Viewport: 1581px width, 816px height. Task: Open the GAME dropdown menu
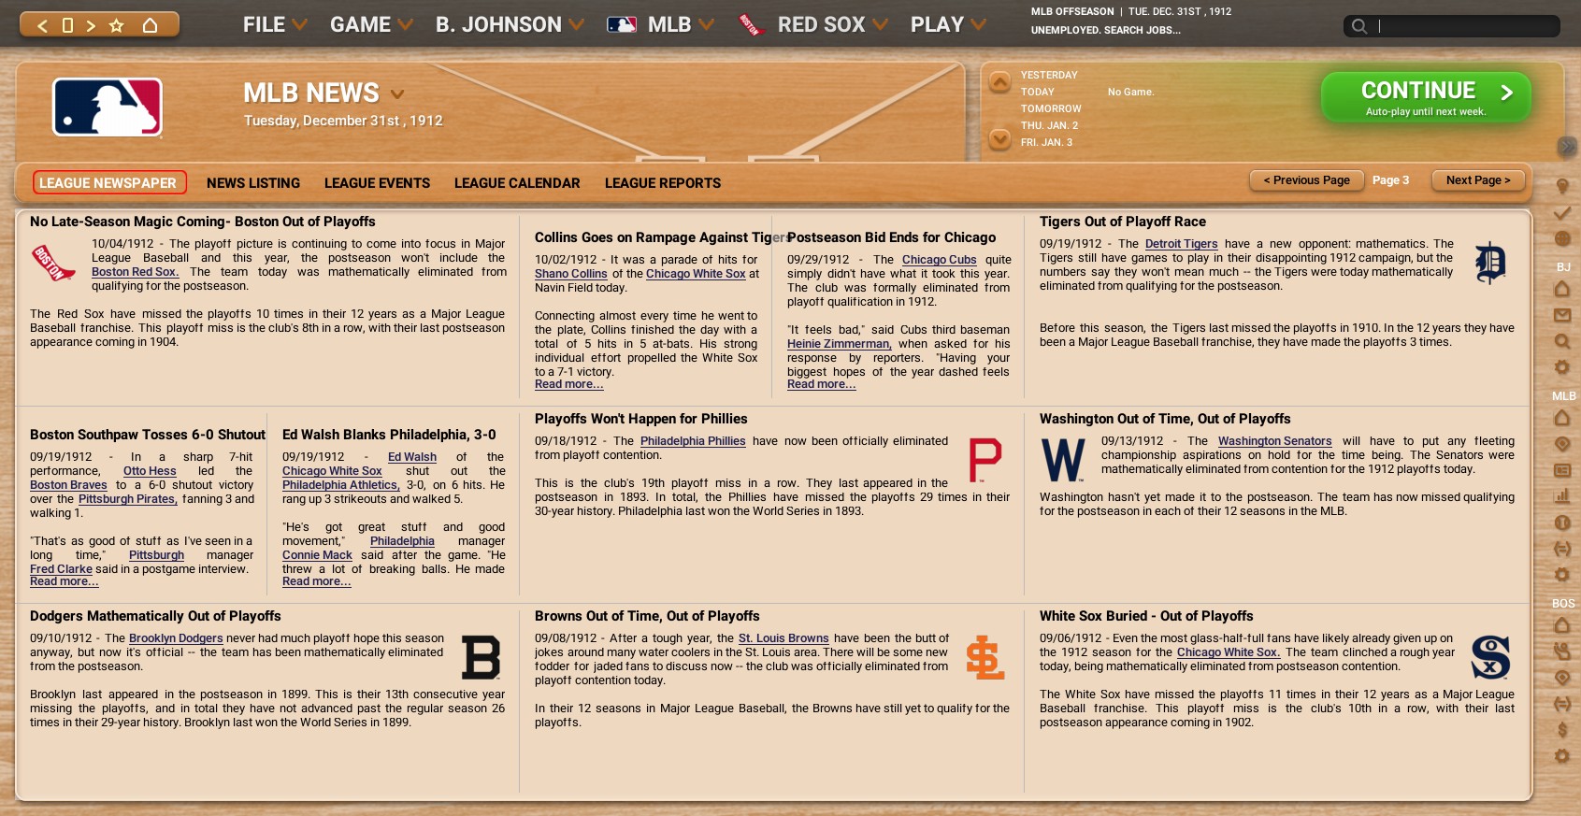coord(371,25)
